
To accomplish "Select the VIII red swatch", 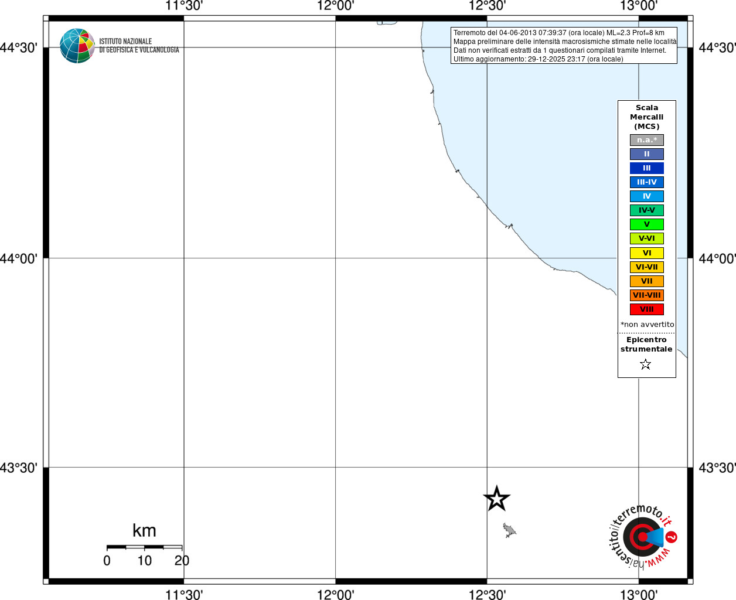I will 647,309.
